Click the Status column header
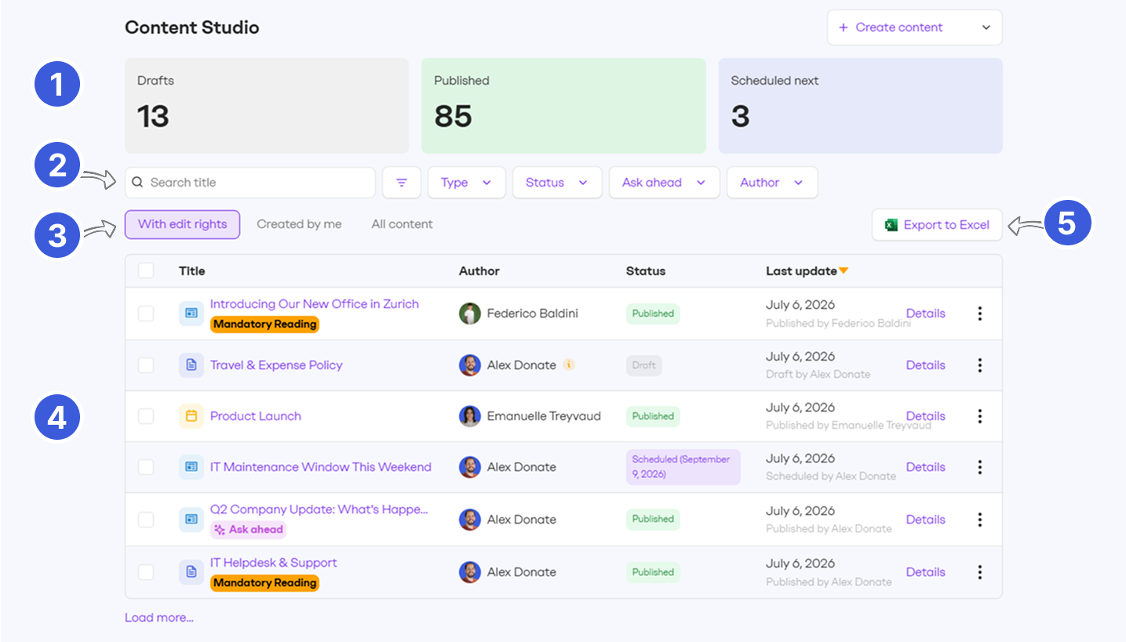Image resolution: width=1126 pixels, height=642 pixels. [646, 271]
